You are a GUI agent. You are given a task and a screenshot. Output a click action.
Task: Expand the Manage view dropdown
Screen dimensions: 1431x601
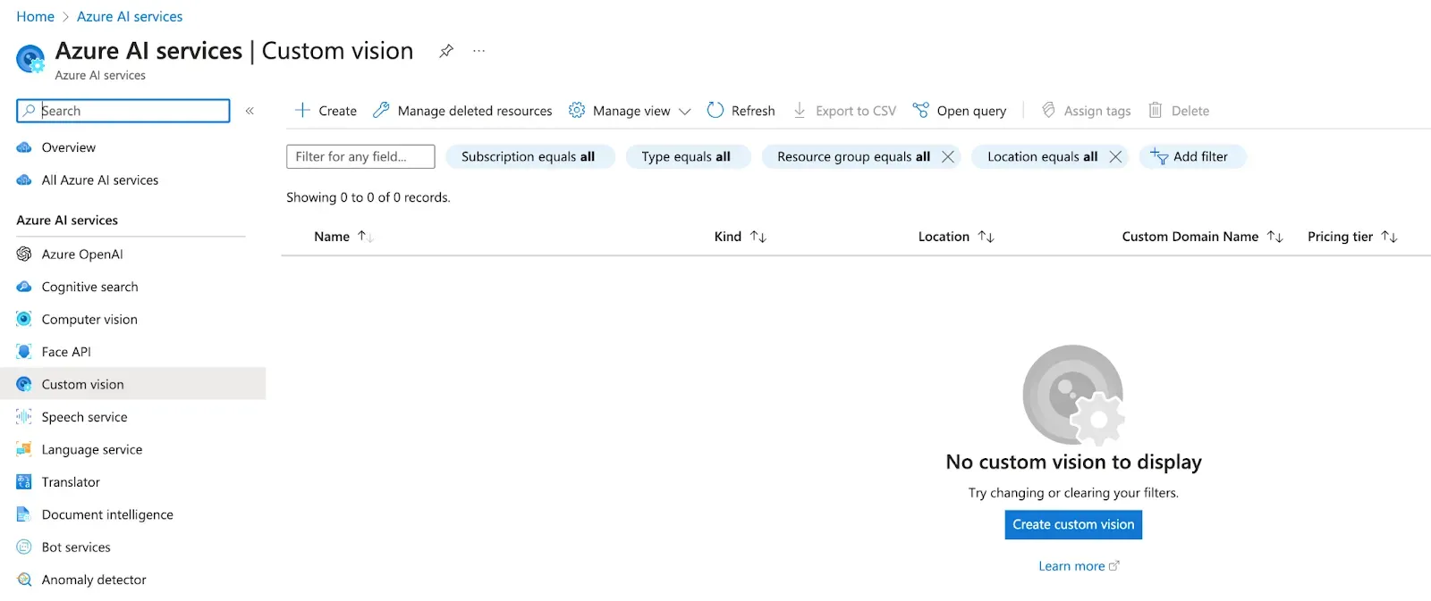click(x=630, y=111)
